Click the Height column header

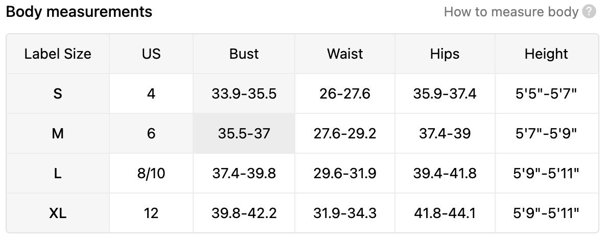tap(547, 54)
